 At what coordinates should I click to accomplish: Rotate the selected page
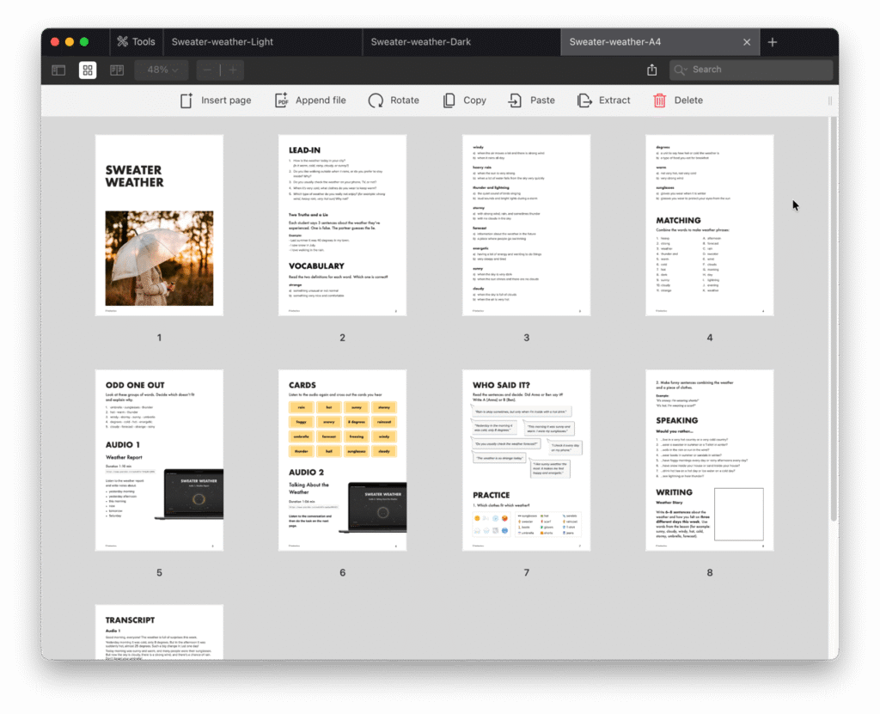(376, 101)
